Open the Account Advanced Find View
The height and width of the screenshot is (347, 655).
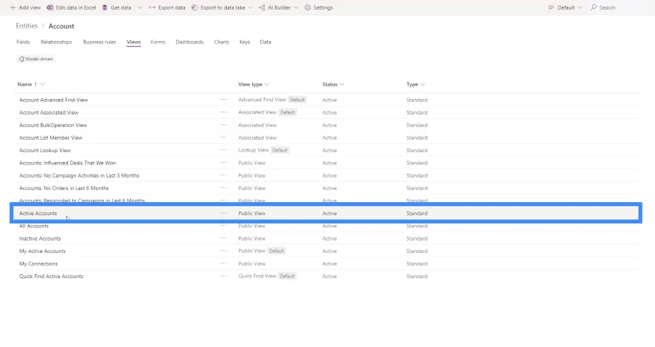[x=53, y=100]
